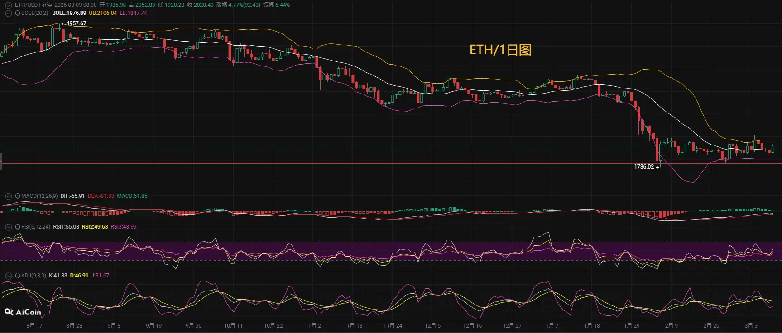
Task: Select the LB:1847.74 lower band value
Action: click(x=133, y=13)
